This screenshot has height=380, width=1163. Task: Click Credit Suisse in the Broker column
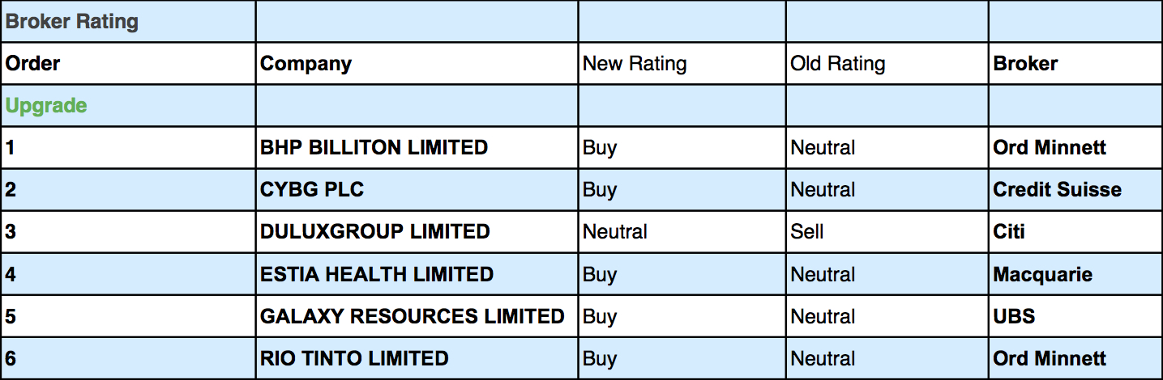click(x=1057, y=190)
